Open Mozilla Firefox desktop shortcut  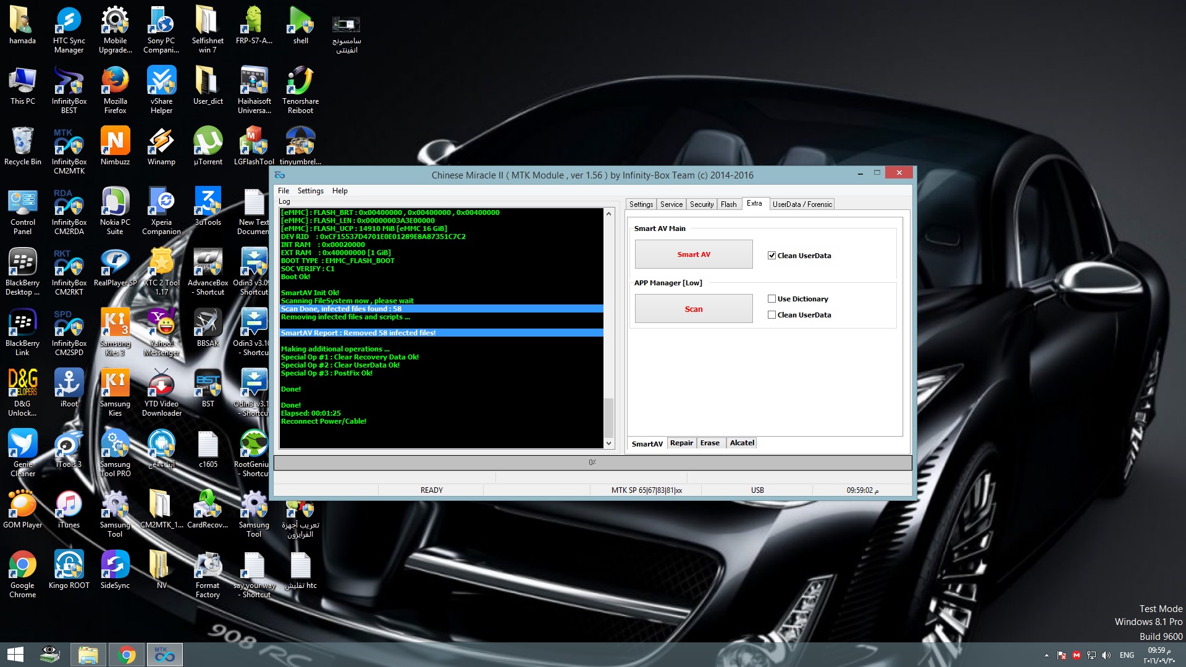pos(115,90)
